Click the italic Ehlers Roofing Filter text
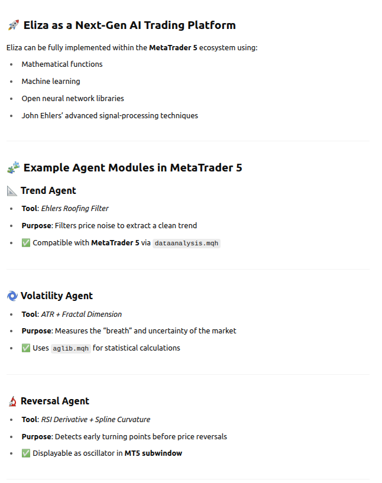382x483 pixels. pos(75,208)
